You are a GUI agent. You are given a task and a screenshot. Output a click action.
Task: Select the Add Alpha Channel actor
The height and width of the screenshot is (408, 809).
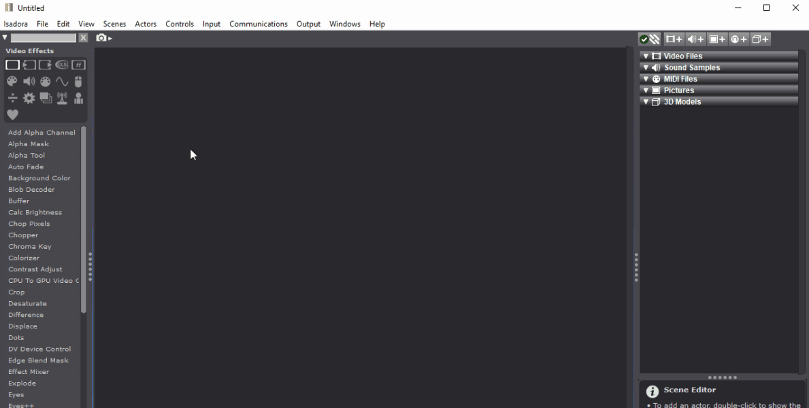[42, 133]
